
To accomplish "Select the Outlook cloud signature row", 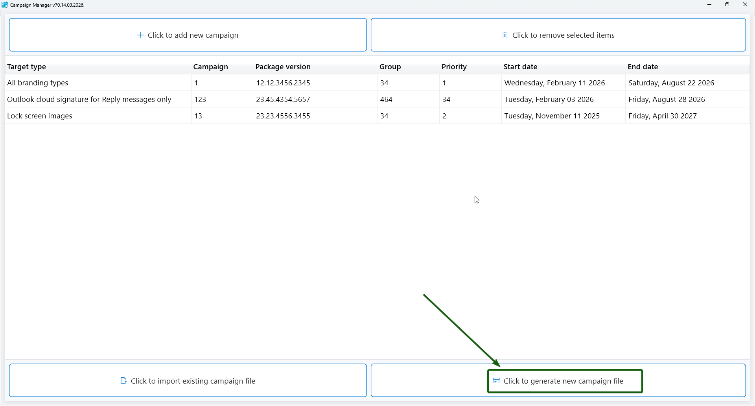I will [x=89, y=100].
